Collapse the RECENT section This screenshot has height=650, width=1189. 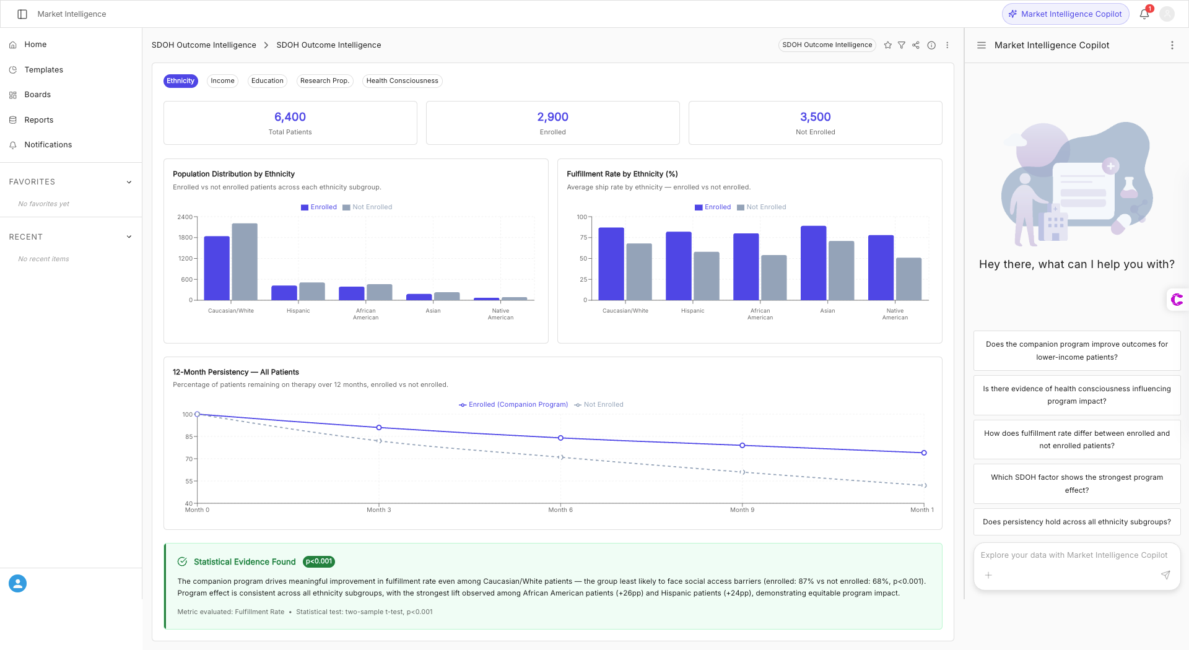pyautogui.click(x=129, y=236)
